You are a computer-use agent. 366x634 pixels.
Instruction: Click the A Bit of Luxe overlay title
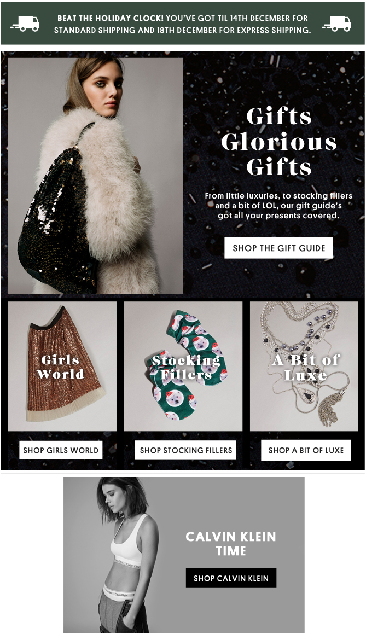[x=306, y=367]
